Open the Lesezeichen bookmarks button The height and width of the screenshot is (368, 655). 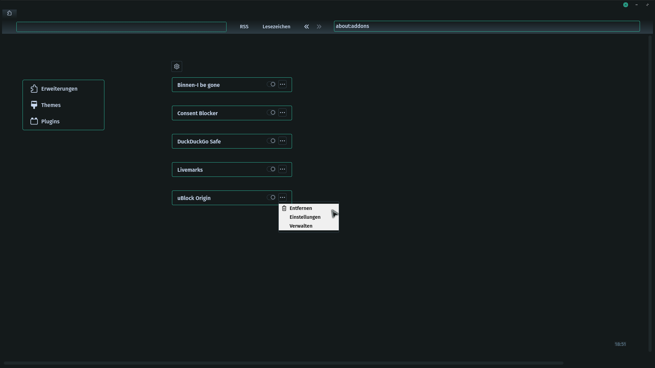(276, 27)
